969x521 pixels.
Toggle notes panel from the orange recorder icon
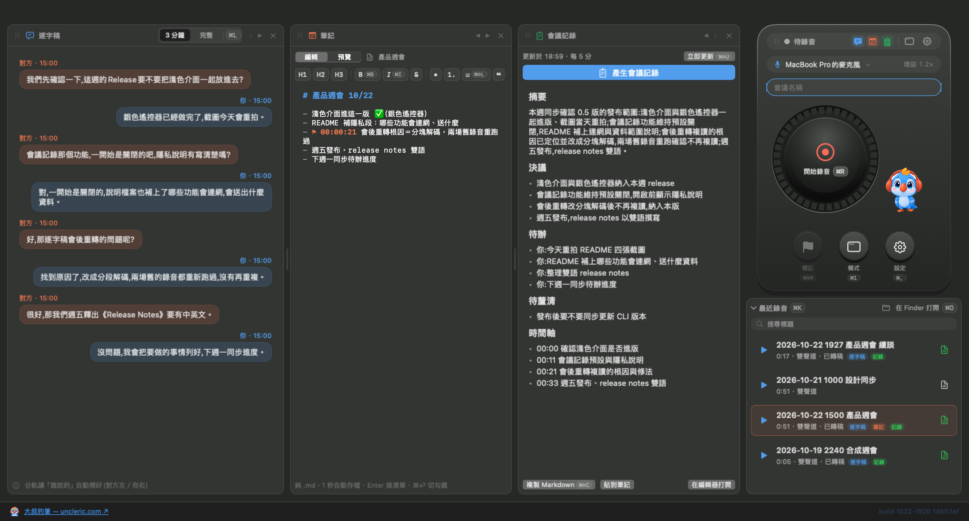pos(873,41)
